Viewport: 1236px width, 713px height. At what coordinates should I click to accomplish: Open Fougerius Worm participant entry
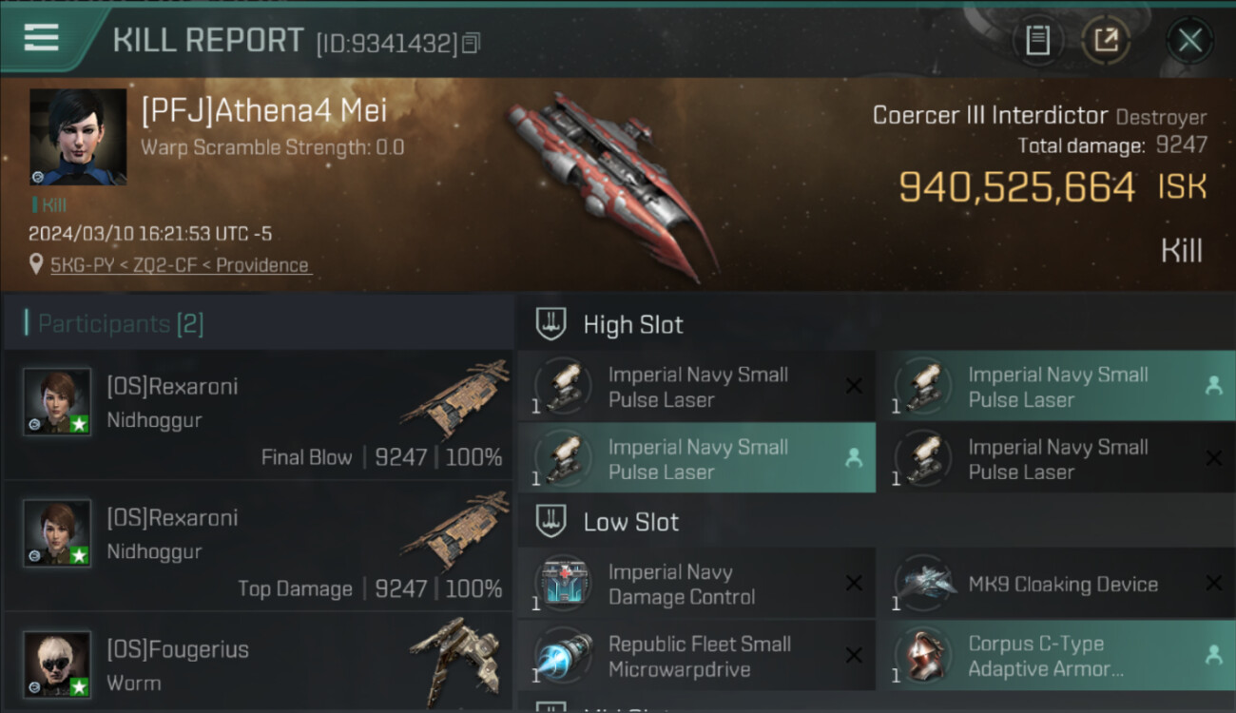(x=258, y=663)
